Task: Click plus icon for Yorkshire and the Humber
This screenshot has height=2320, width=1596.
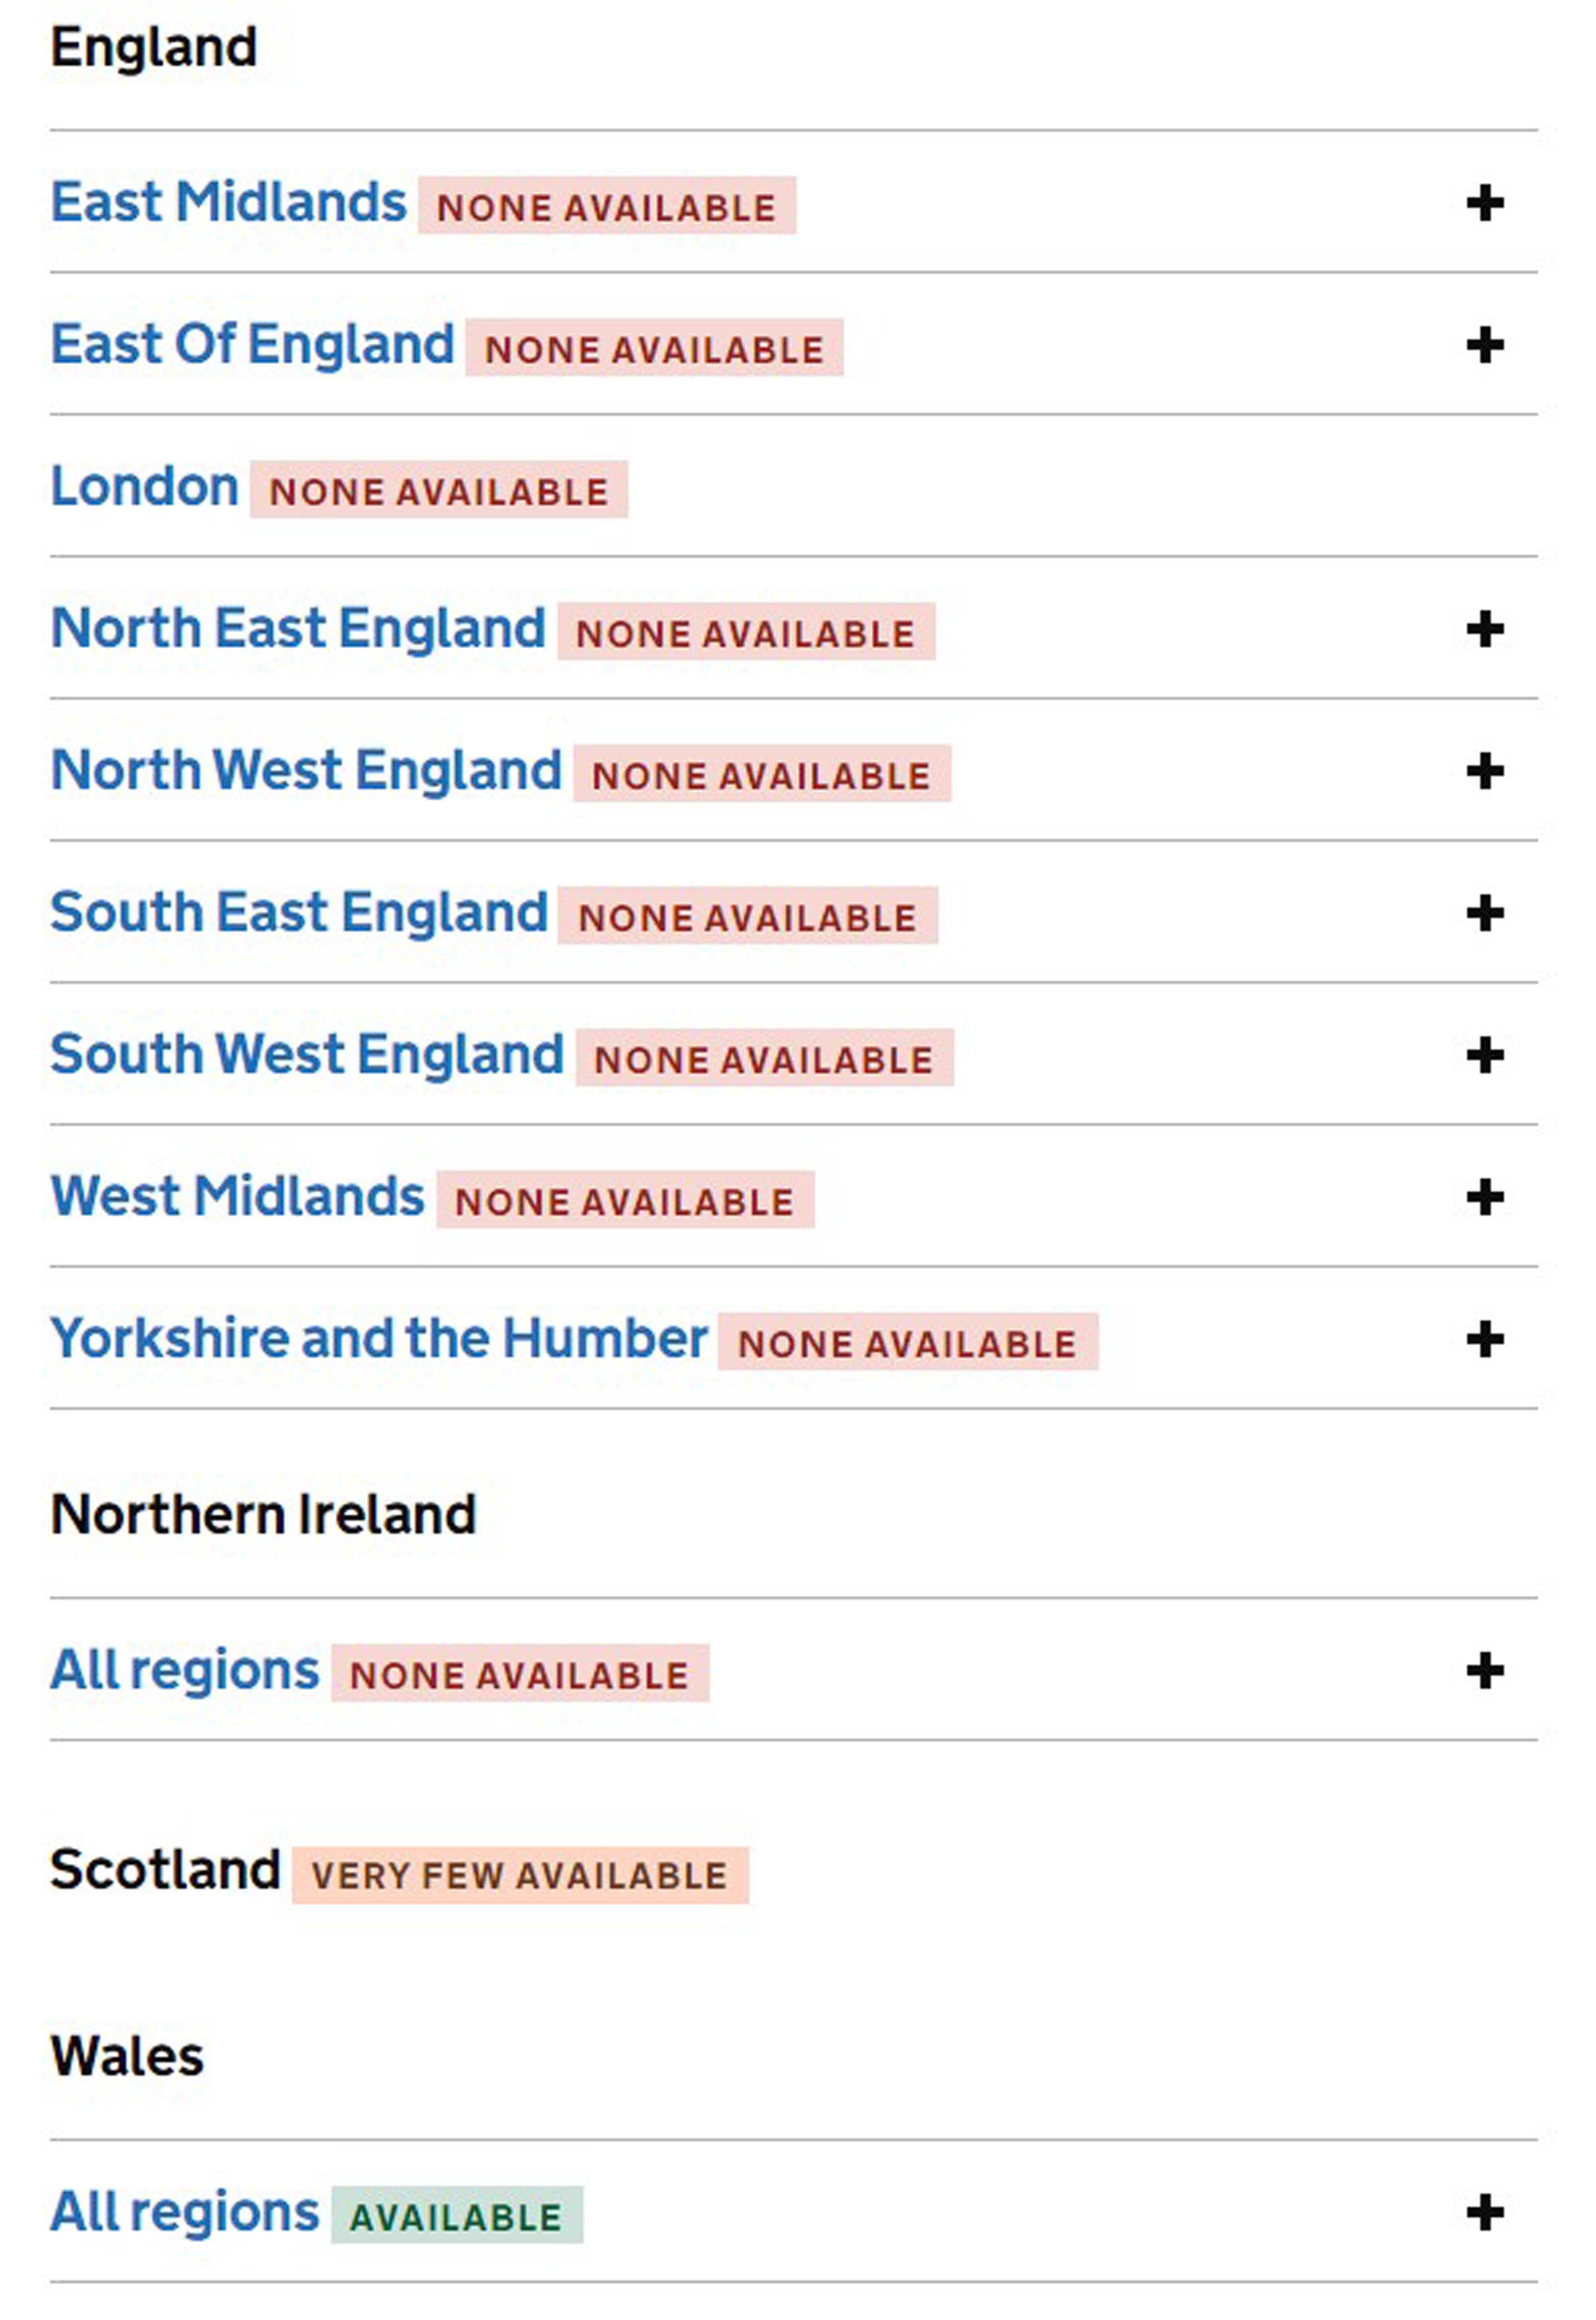Action: [1485, 1340]
